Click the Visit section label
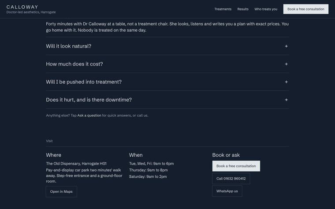Screen dimensions: 335x209 [x=49, y=141]
